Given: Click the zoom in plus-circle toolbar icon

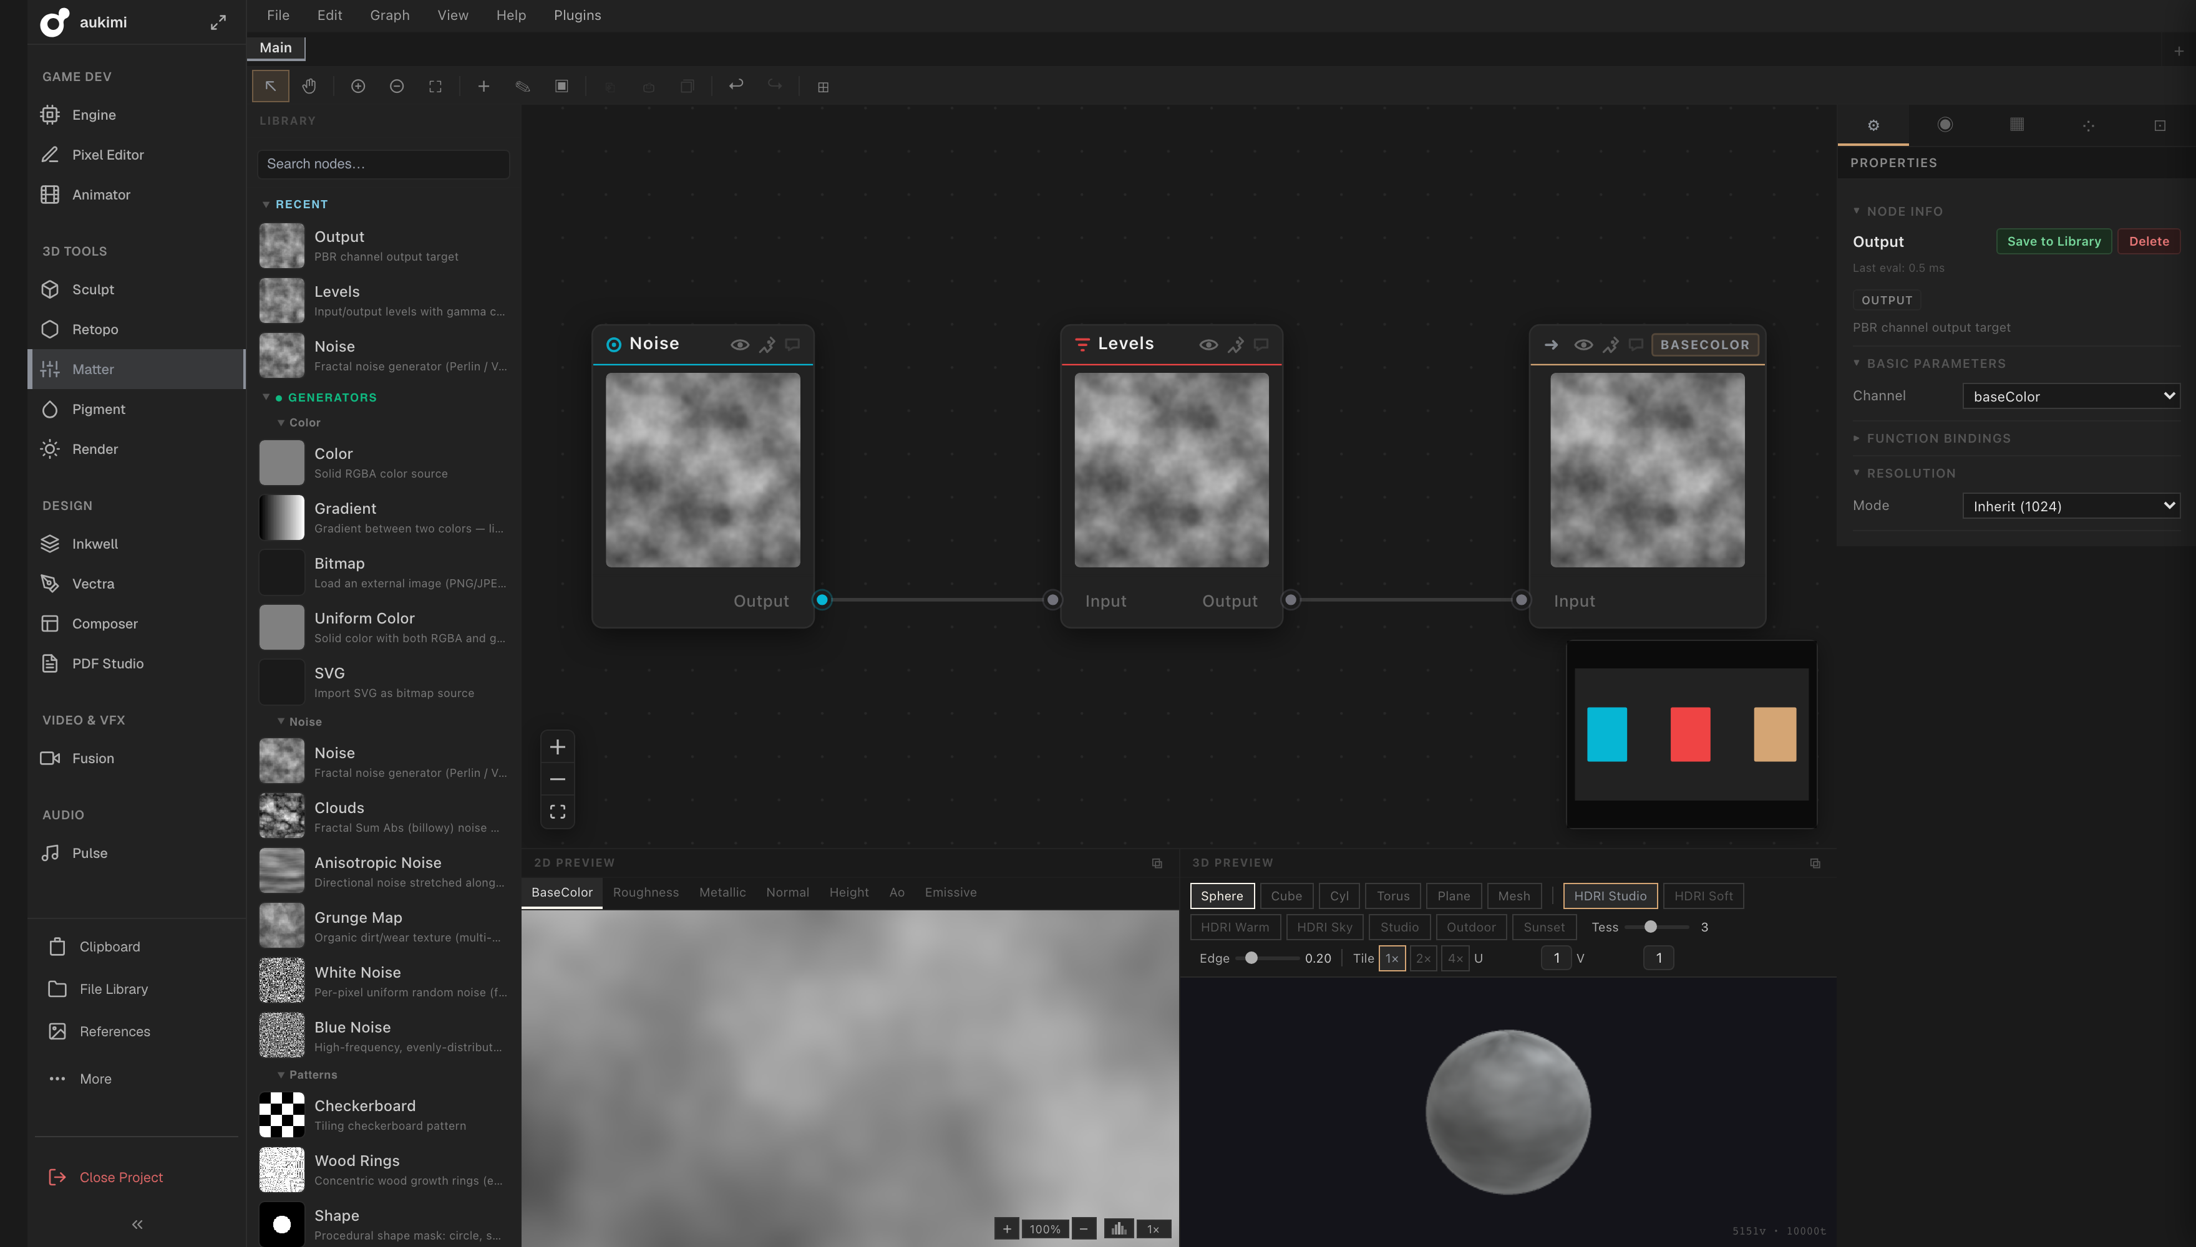Looking at the screenshot, I should [358, 87].
